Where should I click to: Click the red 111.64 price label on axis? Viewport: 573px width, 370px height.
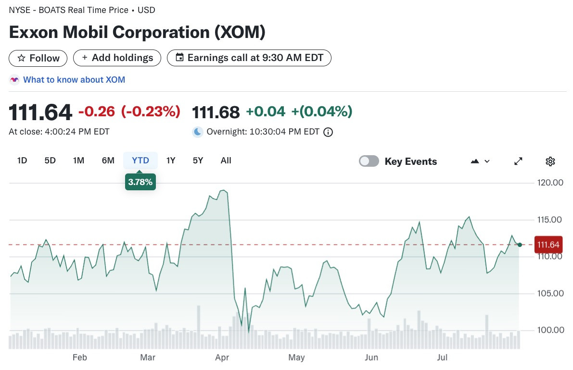548,245
